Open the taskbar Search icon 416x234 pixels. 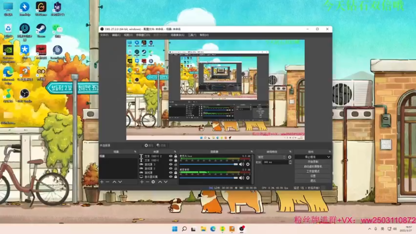pyautogui.click(x=184, y=229)
